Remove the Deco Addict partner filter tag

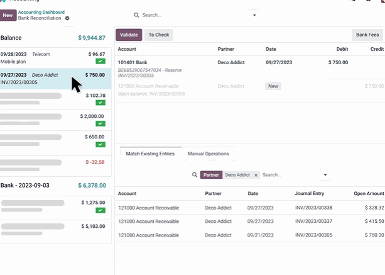point(256,175)
